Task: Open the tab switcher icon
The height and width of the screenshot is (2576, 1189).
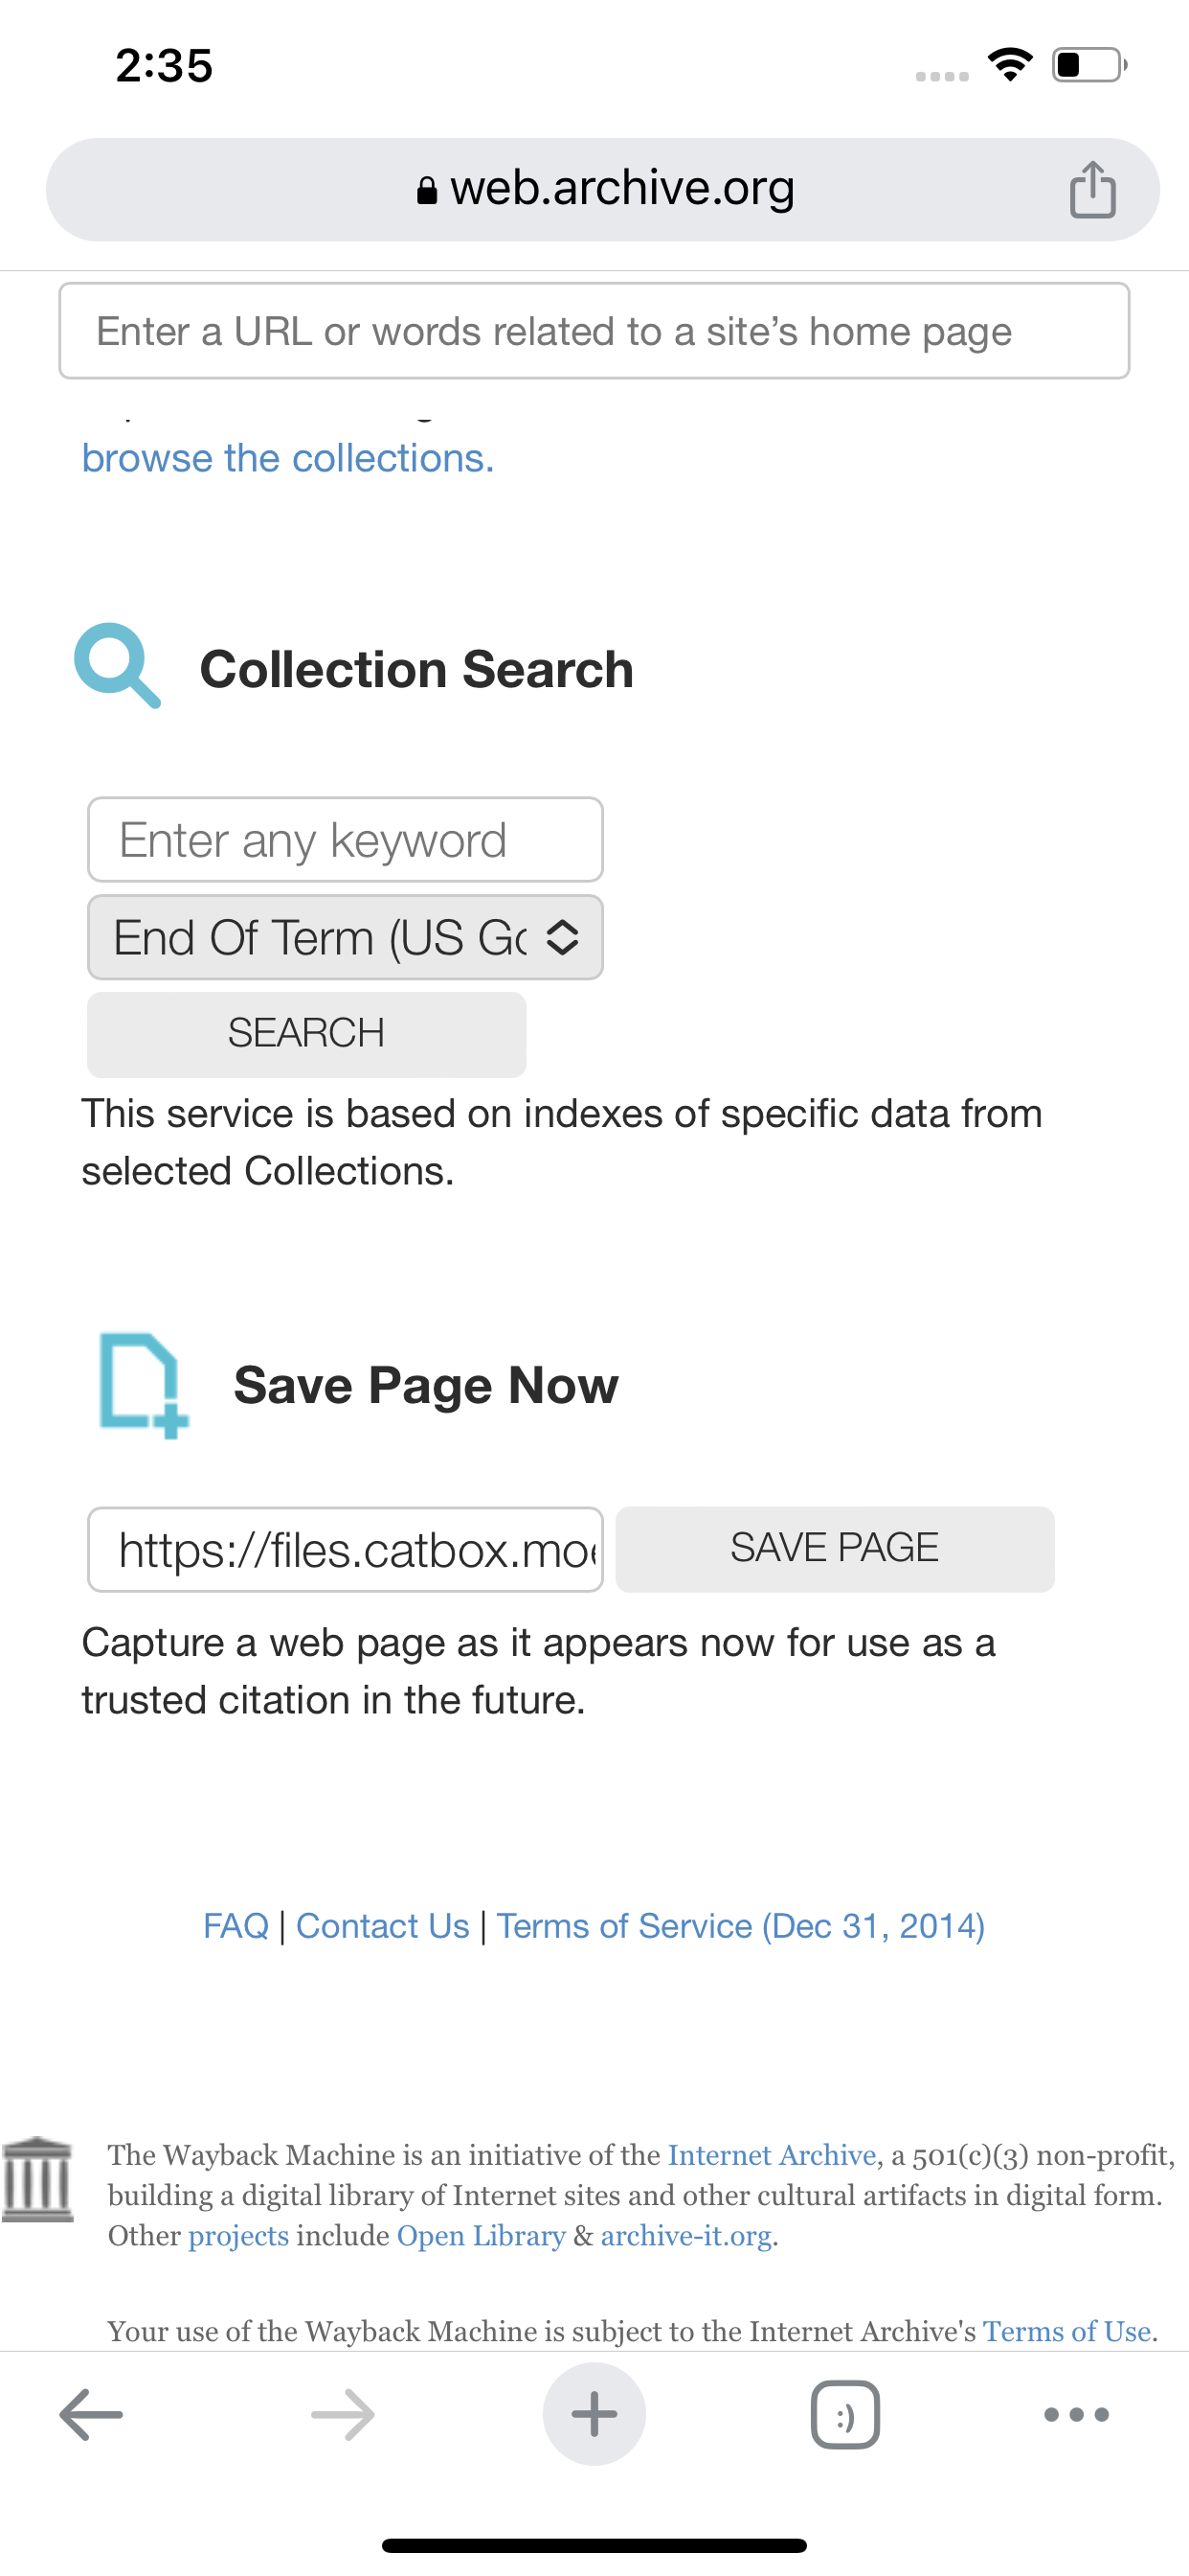Action: click(x=845, y=2414)
